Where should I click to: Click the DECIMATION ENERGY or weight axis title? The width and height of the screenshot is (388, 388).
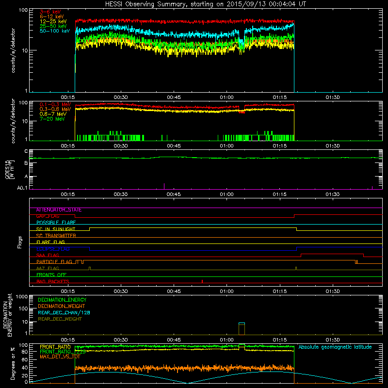point(7,315)
